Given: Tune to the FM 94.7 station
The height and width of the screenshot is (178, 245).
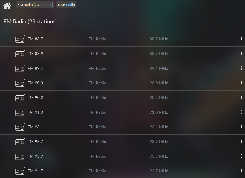Looking at the screenshot, I should (x=35, y=171).
